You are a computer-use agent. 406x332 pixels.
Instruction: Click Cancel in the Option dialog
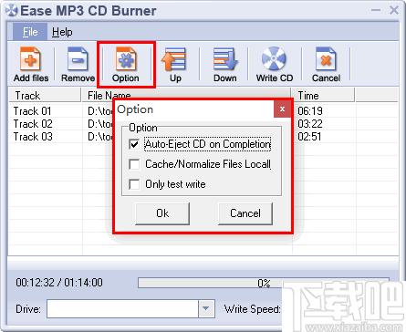click(x=245, y=213)
